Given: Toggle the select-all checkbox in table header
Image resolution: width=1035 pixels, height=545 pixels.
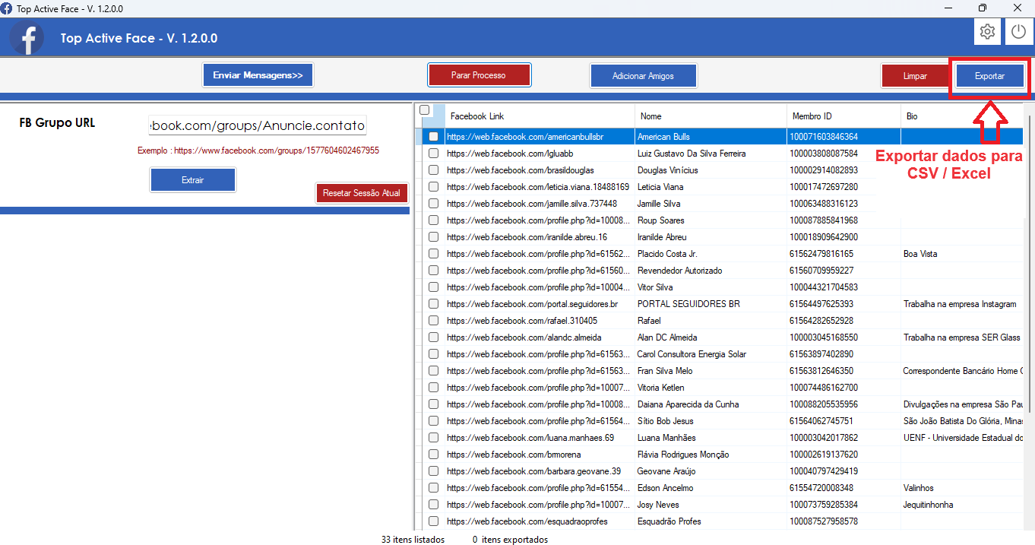Looking at the screenshot, I should 425,110.
